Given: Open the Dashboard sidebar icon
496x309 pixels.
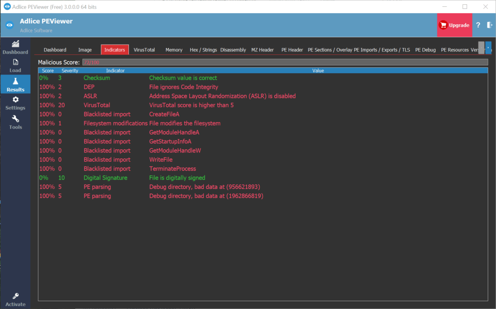Looking at the screenshot, I should (15, 44).
